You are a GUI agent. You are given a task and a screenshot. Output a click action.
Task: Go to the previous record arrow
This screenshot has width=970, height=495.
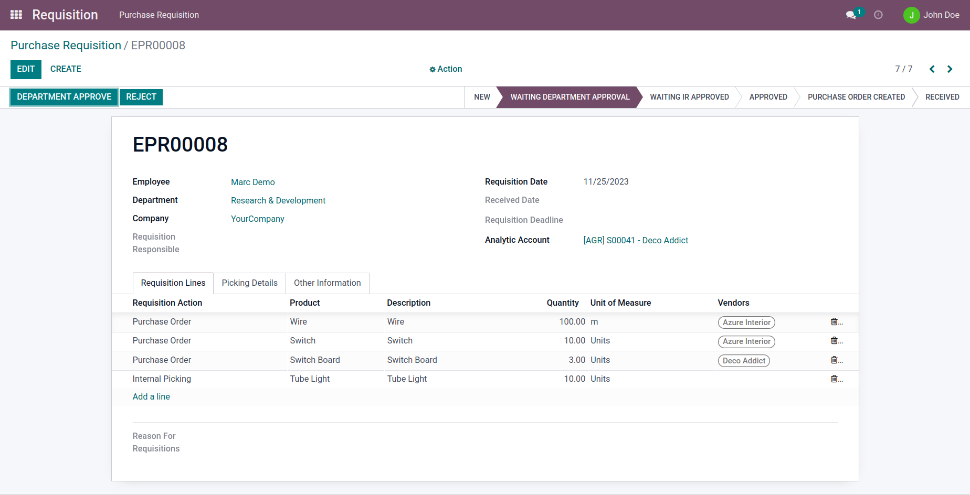932,69
